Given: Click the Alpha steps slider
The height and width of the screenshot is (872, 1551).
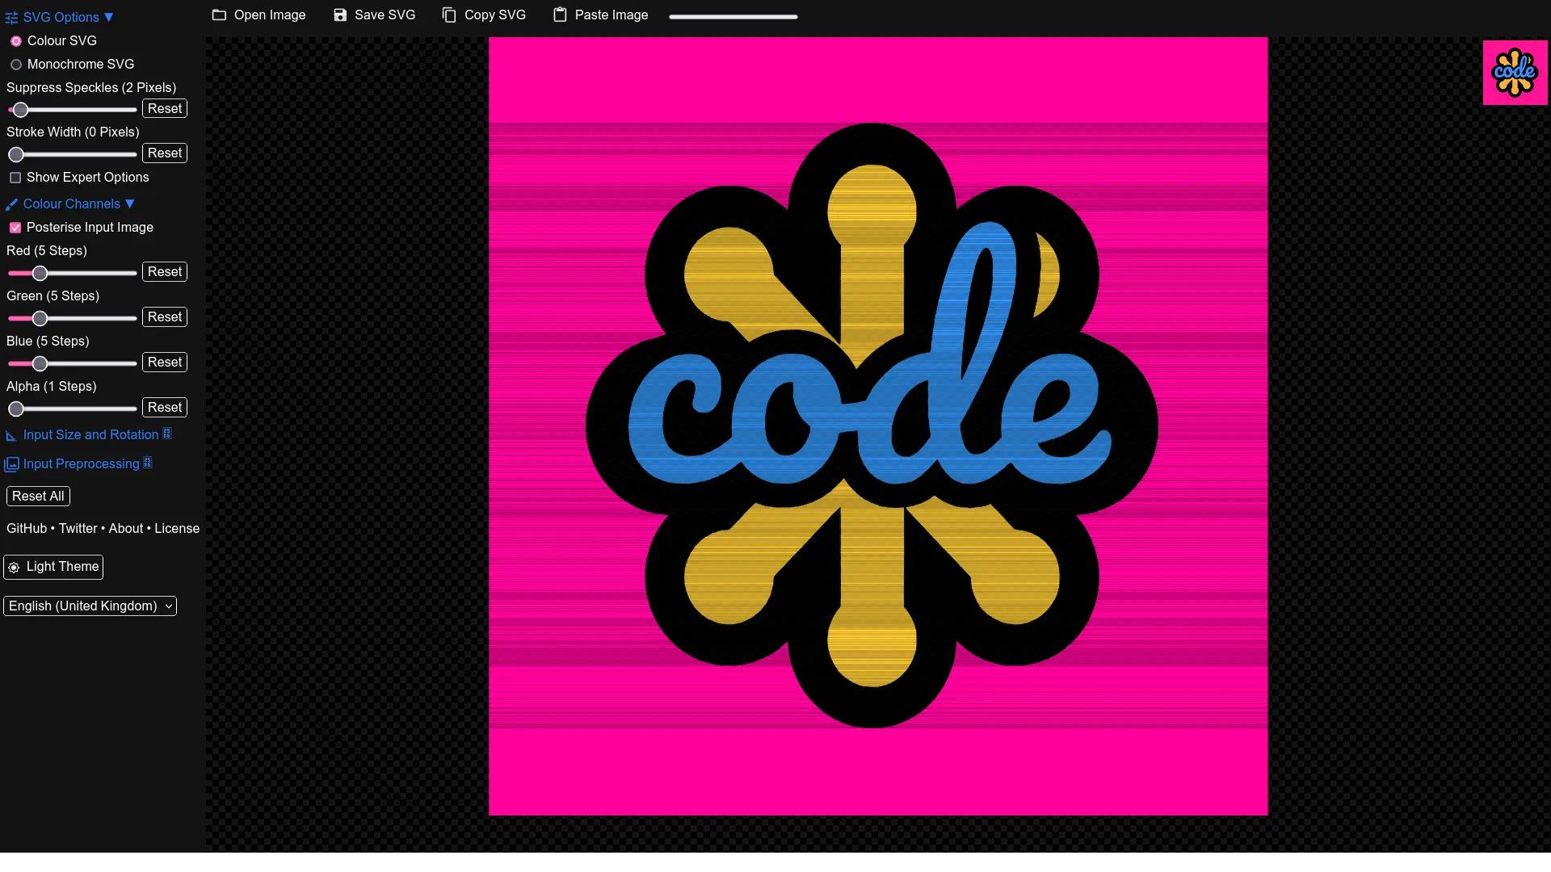Looking at the screenshot, I should coord(72,409).
